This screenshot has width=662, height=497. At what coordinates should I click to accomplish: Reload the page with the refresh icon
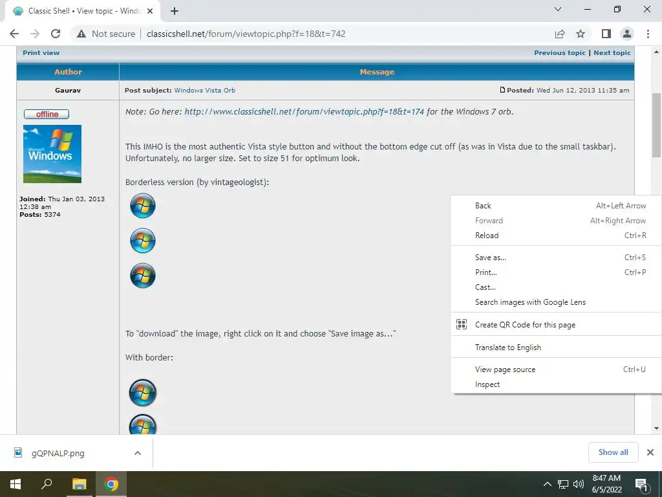pyautogui.click(x=56, y=34)
